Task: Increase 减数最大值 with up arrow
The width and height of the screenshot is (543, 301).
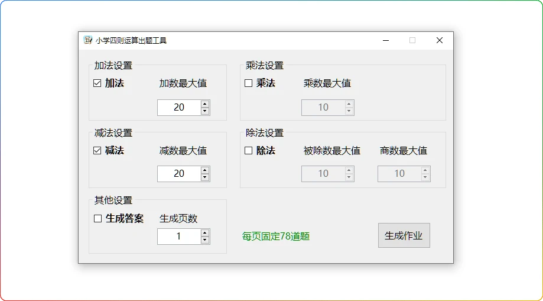Action: 205,170
